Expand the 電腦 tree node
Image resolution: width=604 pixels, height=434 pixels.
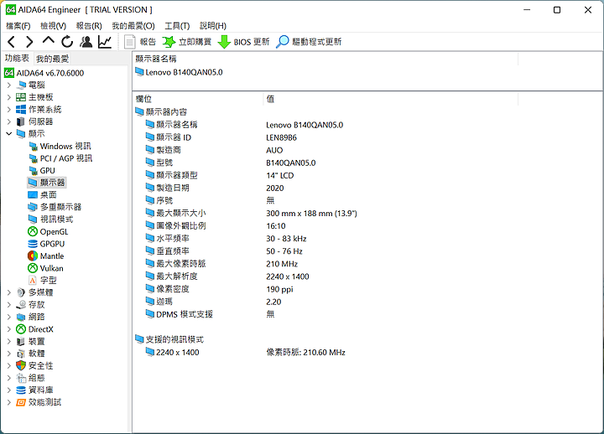click(9, 85)
